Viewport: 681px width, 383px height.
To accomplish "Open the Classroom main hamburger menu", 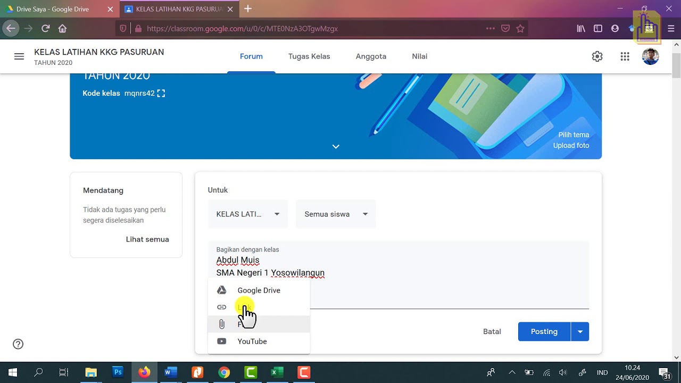I will tap(19, 56).
